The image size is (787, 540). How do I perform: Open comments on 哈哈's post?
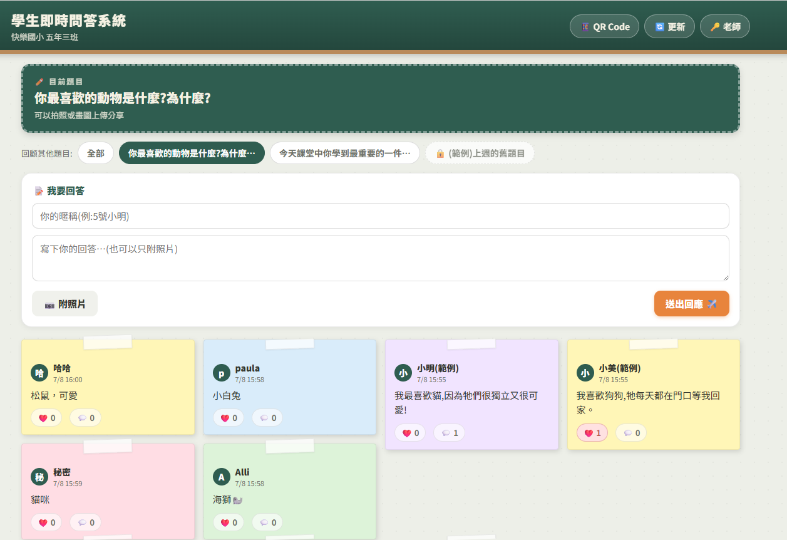[86, 418]
